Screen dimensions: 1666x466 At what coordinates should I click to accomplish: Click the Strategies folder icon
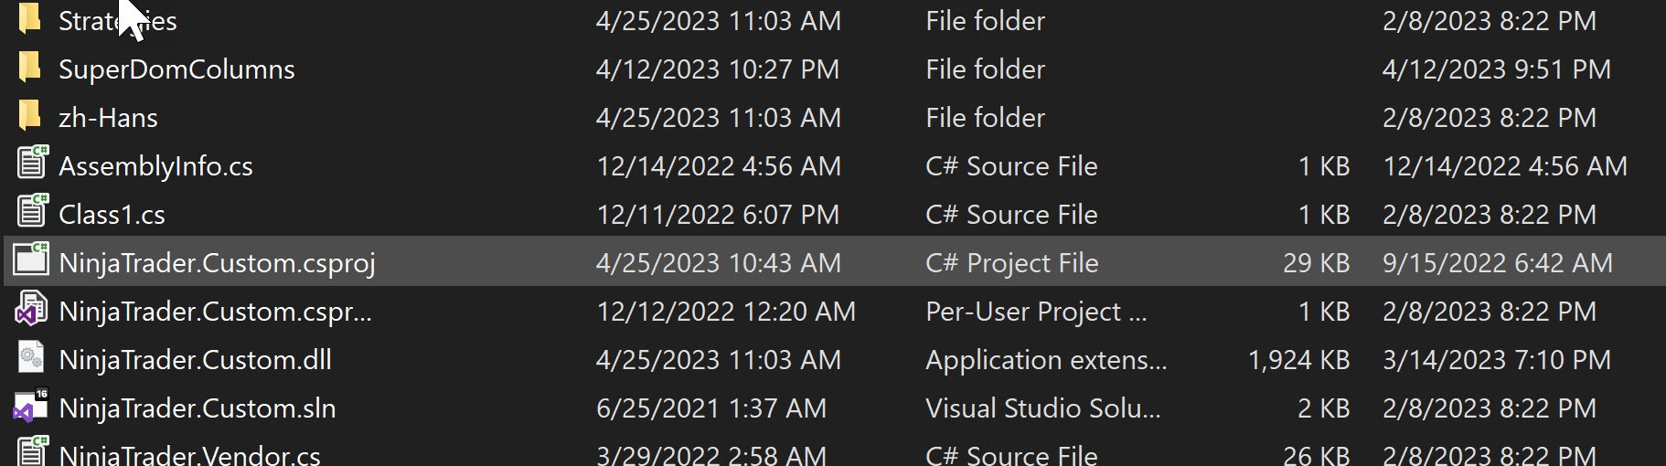click(30, 18)
